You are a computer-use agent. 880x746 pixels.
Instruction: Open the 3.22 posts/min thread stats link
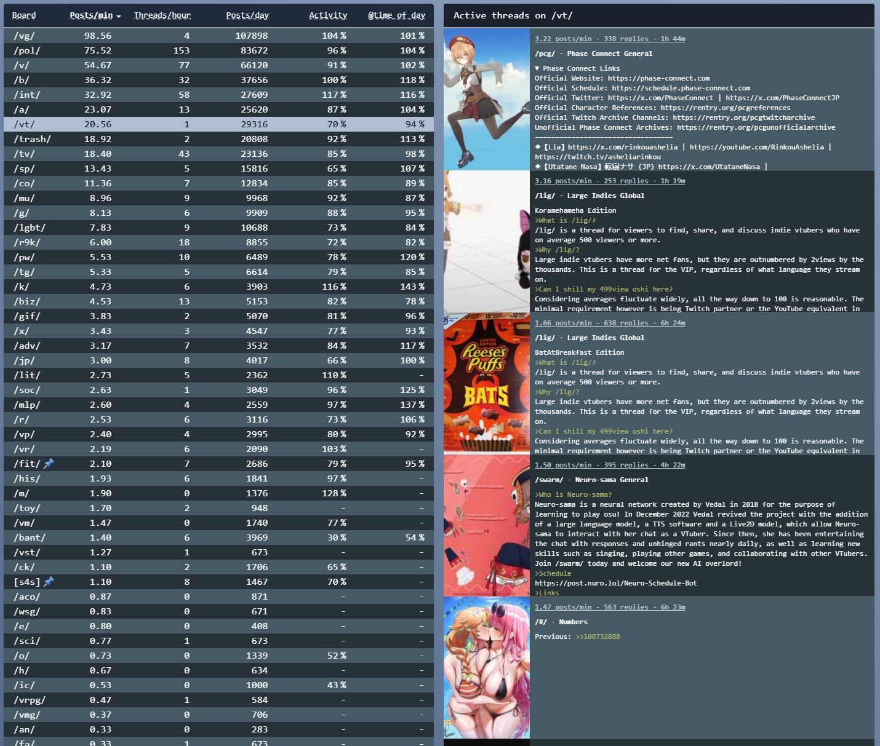tap(610, 39)
